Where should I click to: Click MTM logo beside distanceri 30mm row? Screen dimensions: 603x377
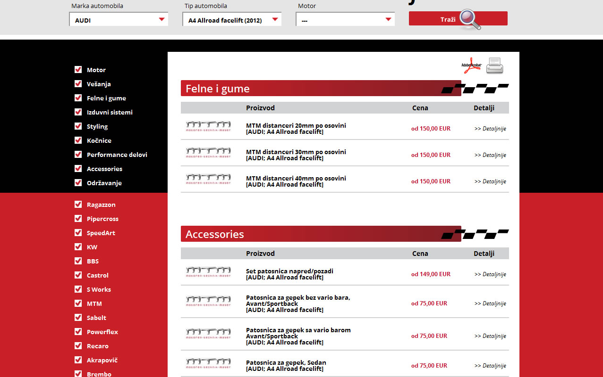click(208, 153)
